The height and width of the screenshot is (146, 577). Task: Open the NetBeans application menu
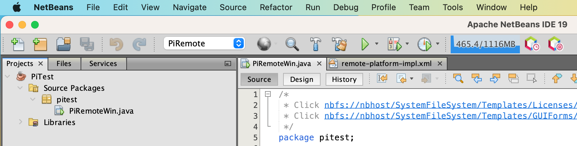click(53, 7)
